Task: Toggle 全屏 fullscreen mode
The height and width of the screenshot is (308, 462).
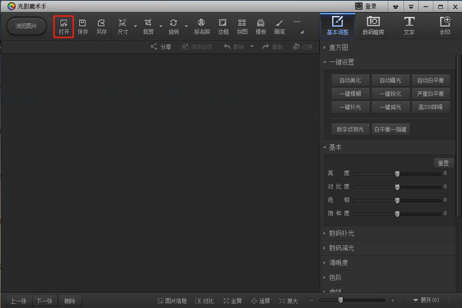Action: click(233, 301)
